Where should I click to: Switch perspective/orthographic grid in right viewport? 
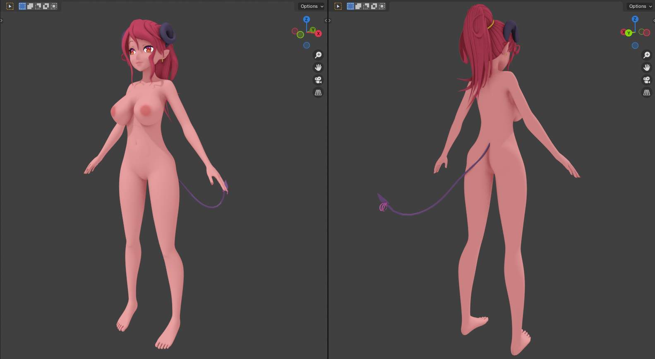click(x=647, y=93)
